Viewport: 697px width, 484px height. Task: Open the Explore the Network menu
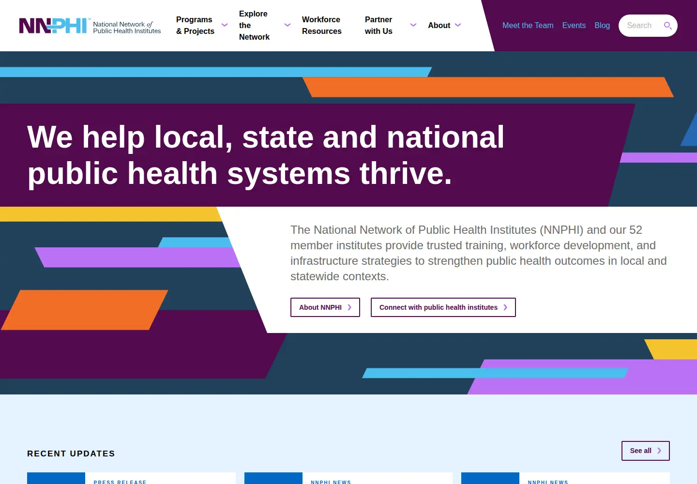(x=254, y=25)
